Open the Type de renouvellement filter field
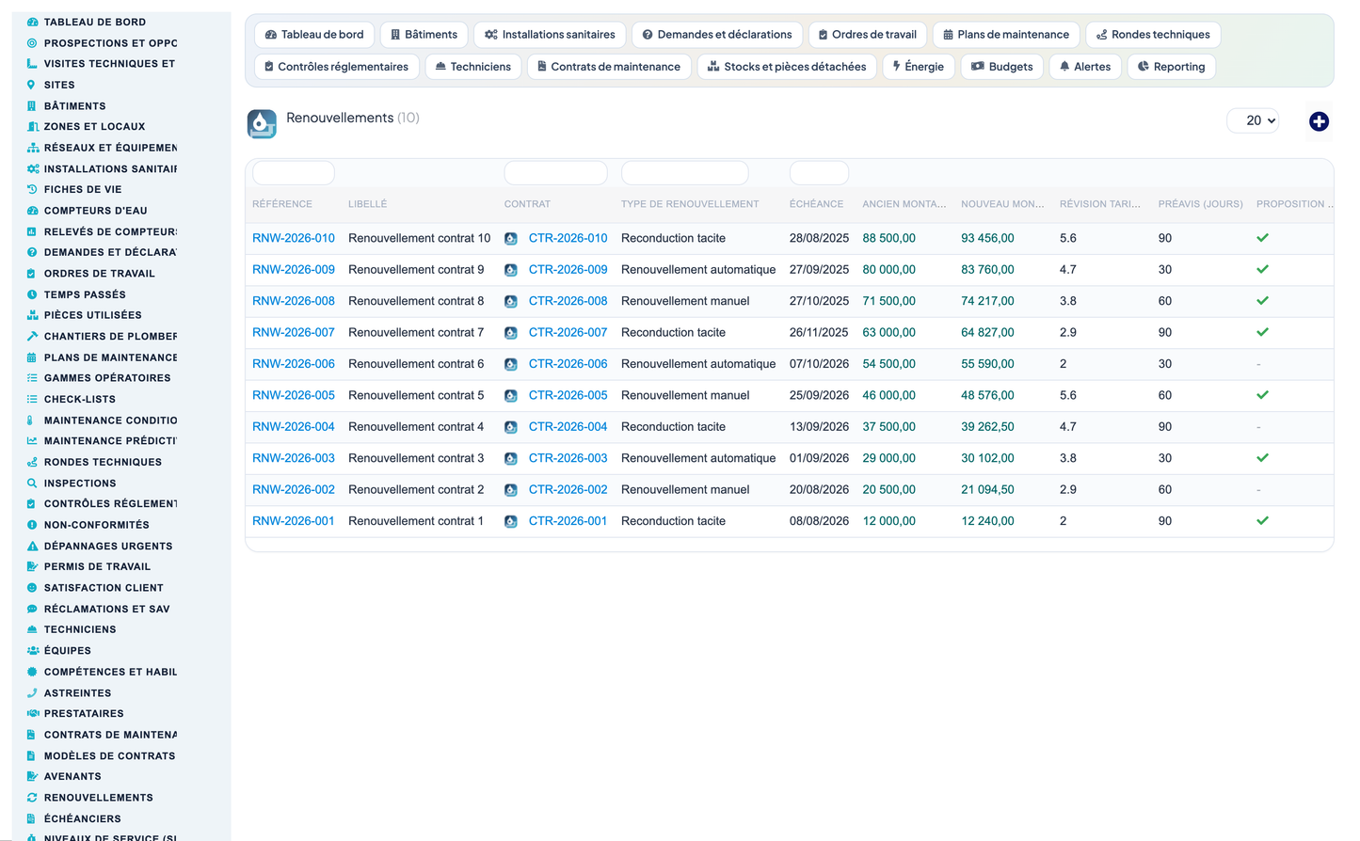 [x=684, y=173]
